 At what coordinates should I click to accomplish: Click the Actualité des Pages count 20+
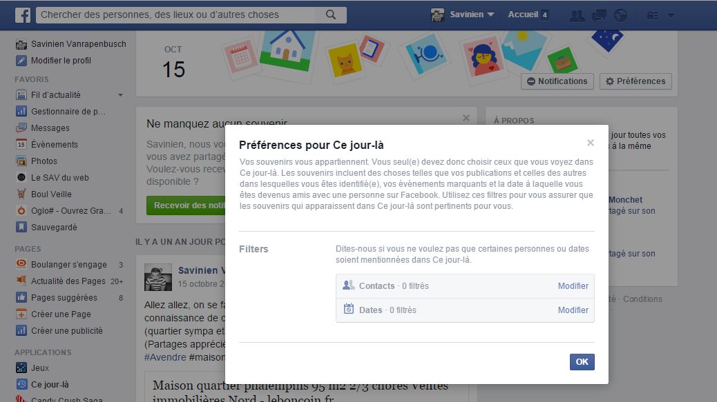[x=117, y=281]
